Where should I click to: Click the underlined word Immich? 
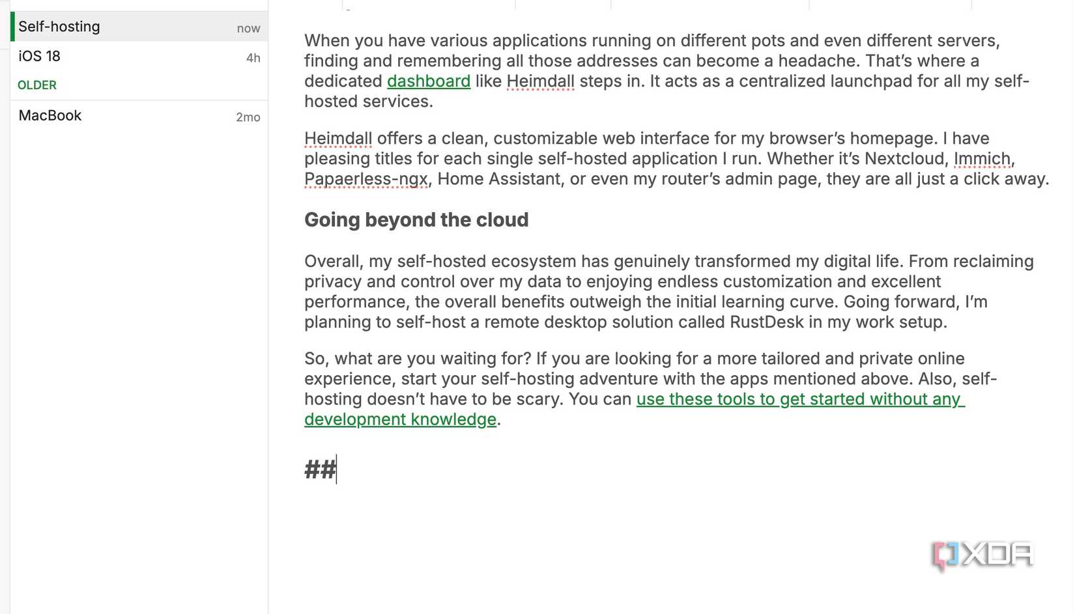click(982, 159)
